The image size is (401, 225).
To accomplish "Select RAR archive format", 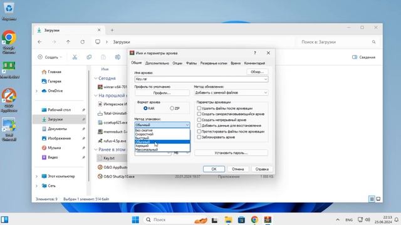I will [145, 108].
